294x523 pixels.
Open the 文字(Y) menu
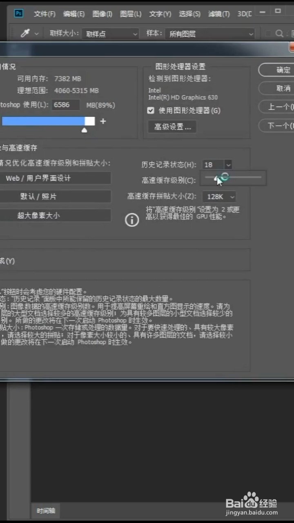160,14
